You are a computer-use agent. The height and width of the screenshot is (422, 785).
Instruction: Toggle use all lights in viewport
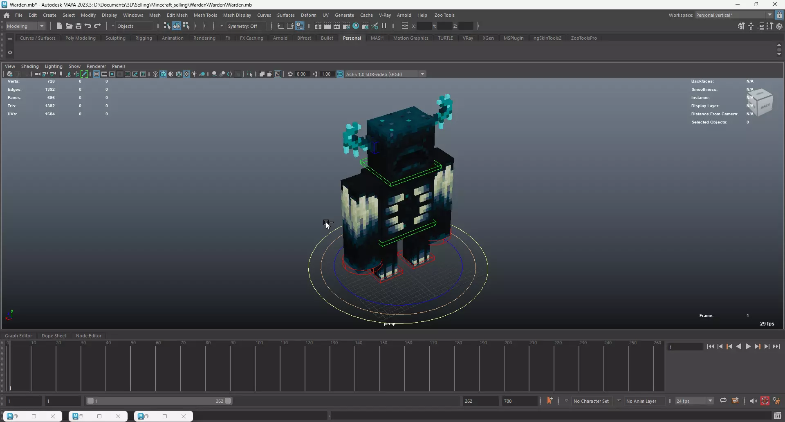pos(194,74)
